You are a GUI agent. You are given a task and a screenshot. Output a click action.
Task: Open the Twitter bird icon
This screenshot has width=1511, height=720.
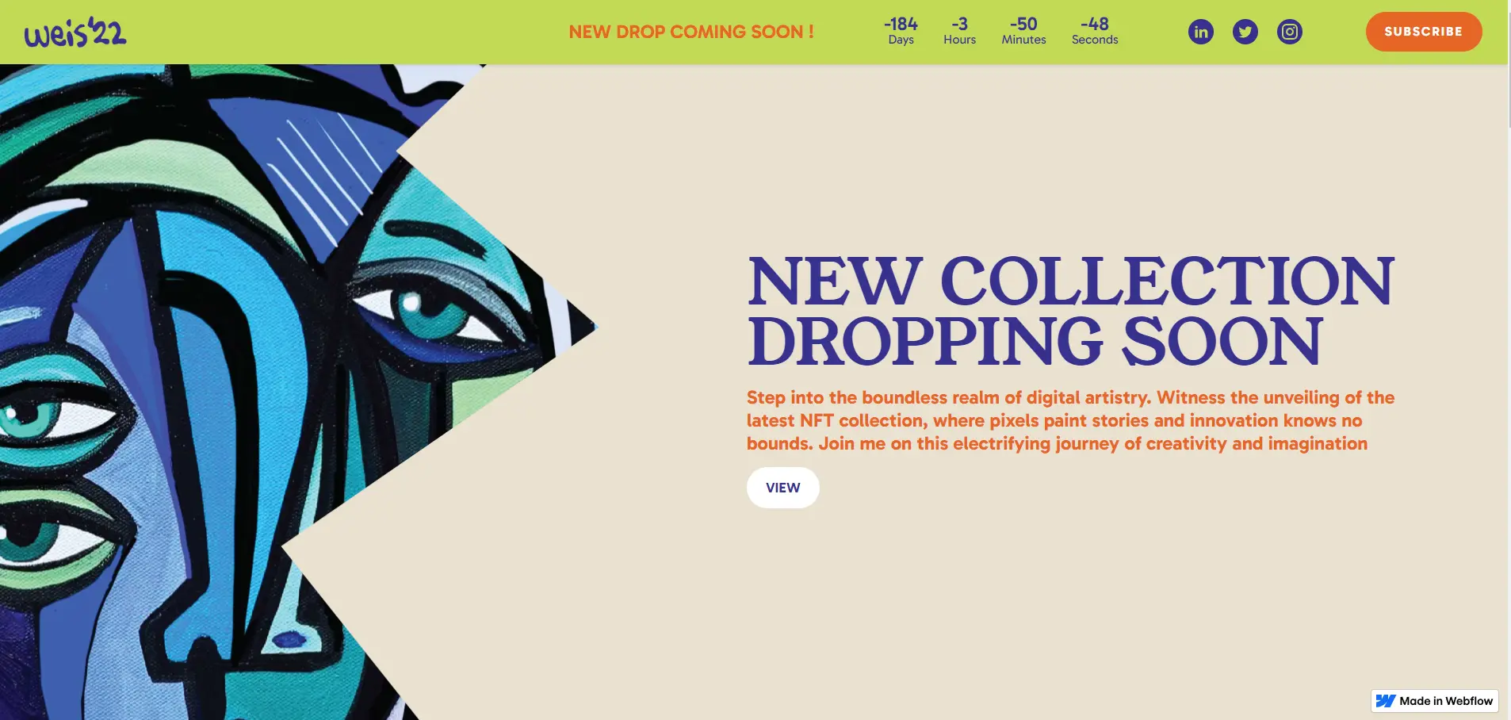[1245, 32]
